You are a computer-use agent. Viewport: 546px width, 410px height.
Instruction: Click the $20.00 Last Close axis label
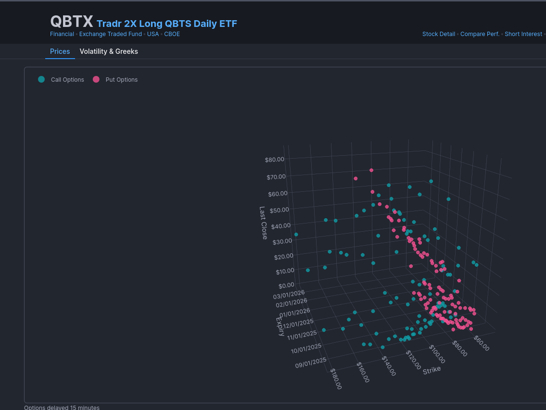[283, 257]
